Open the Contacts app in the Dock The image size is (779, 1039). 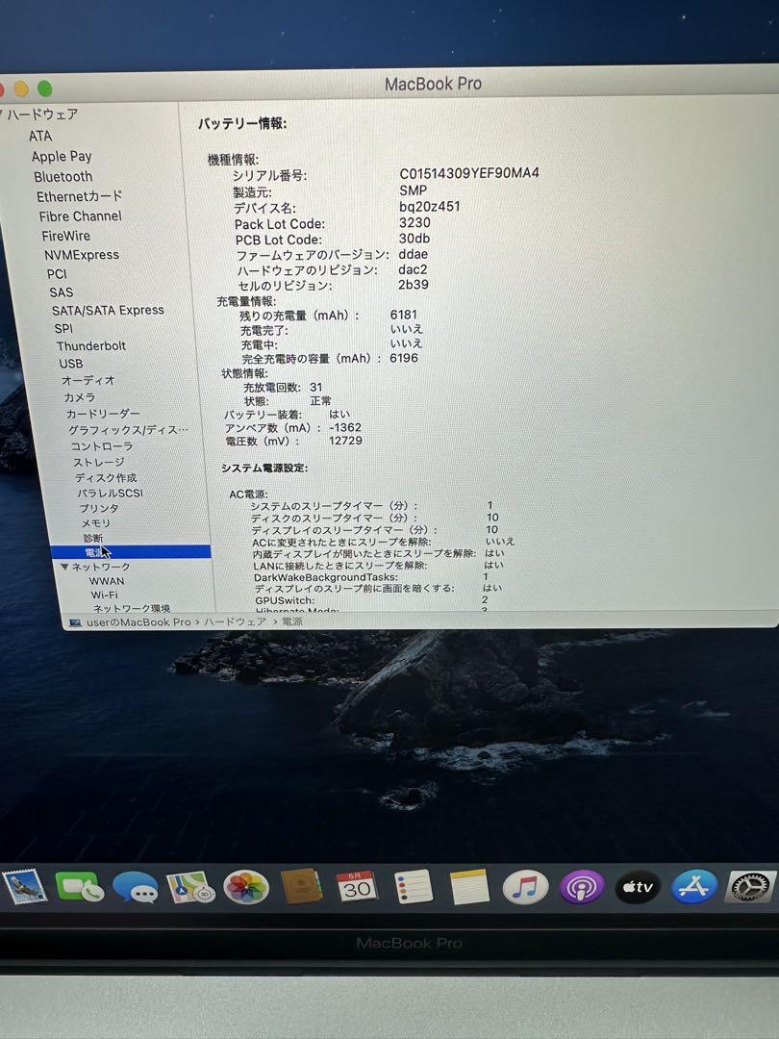click(301, 887)
